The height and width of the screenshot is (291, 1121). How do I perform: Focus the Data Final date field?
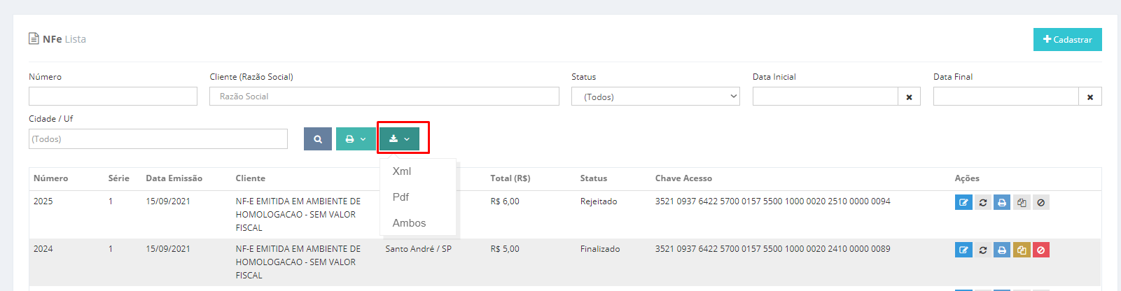click(1006, 97)
